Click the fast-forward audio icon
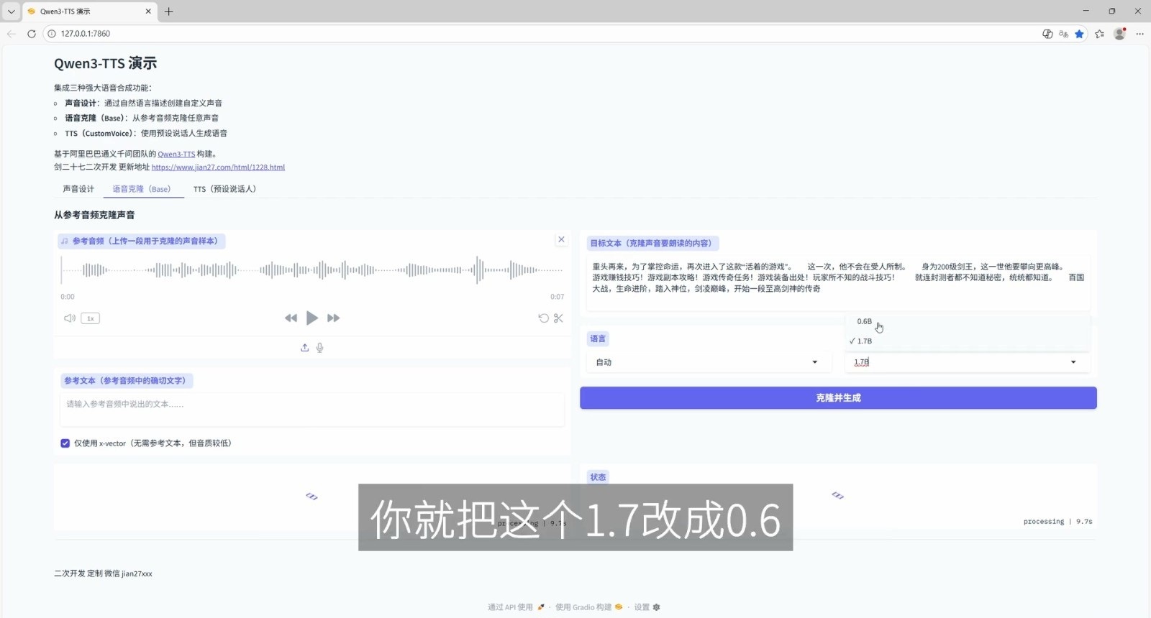 tap(333, 318)
